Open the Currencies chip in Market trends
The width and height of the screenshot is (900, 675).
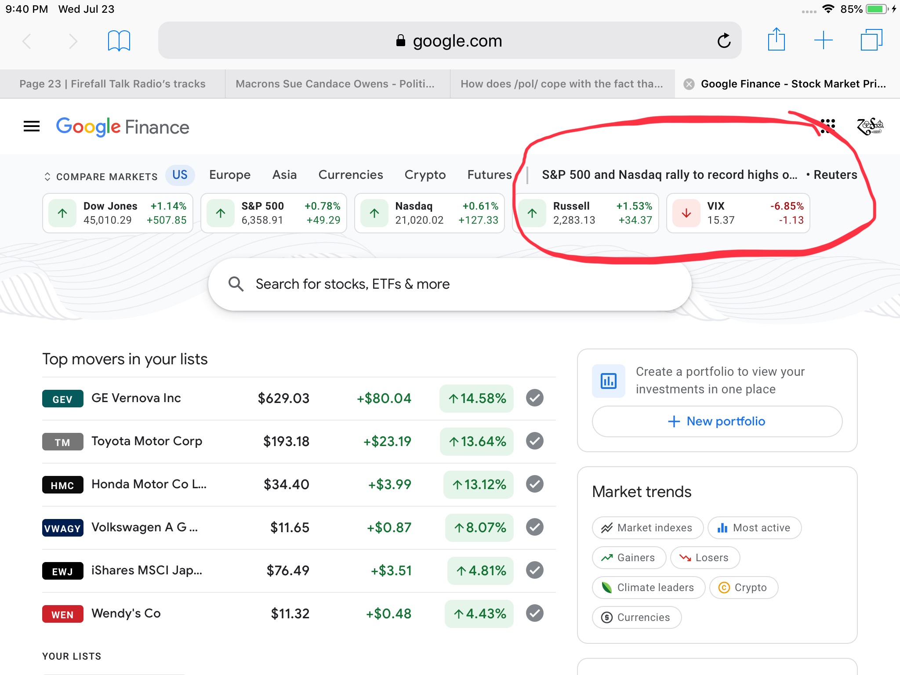(x=637, y=617)
